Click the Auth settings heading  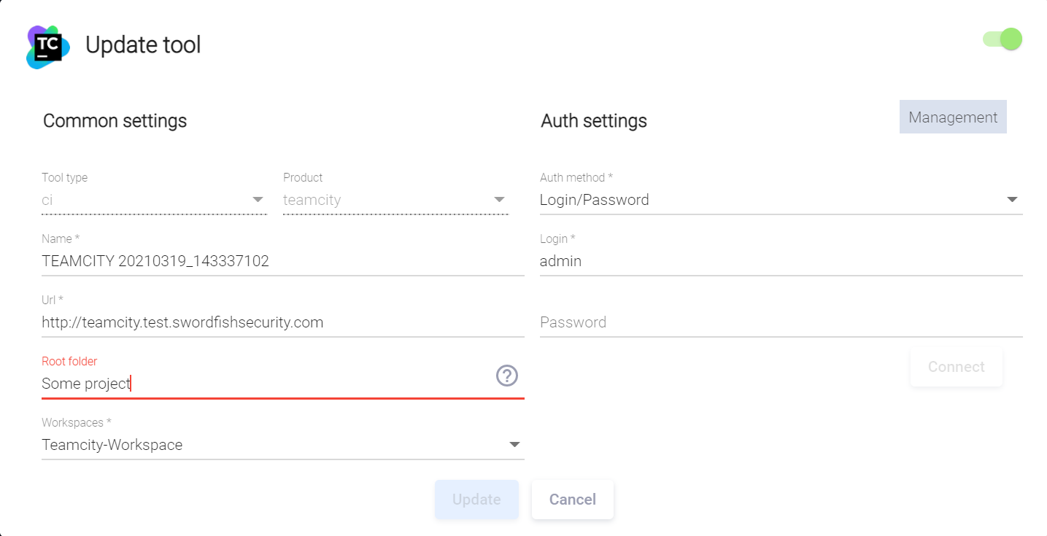tap(594, 120)
